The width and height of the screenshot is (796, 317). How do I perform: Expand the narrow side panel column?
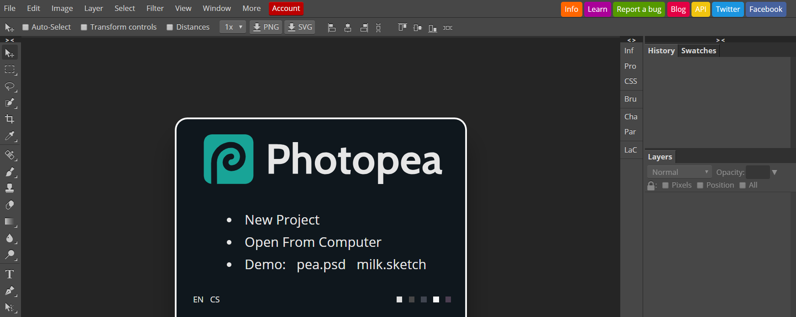[x=631, y=40]
